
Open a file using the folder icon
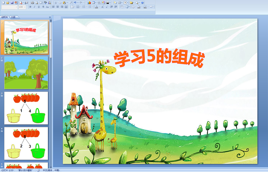[8, 3]
